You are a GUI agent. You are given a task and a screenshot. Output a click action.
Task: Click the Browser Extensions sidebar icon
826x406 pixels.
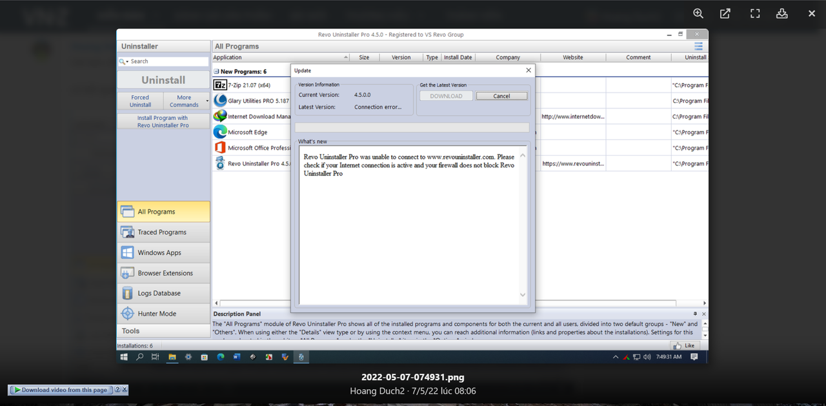coord(127,273)
